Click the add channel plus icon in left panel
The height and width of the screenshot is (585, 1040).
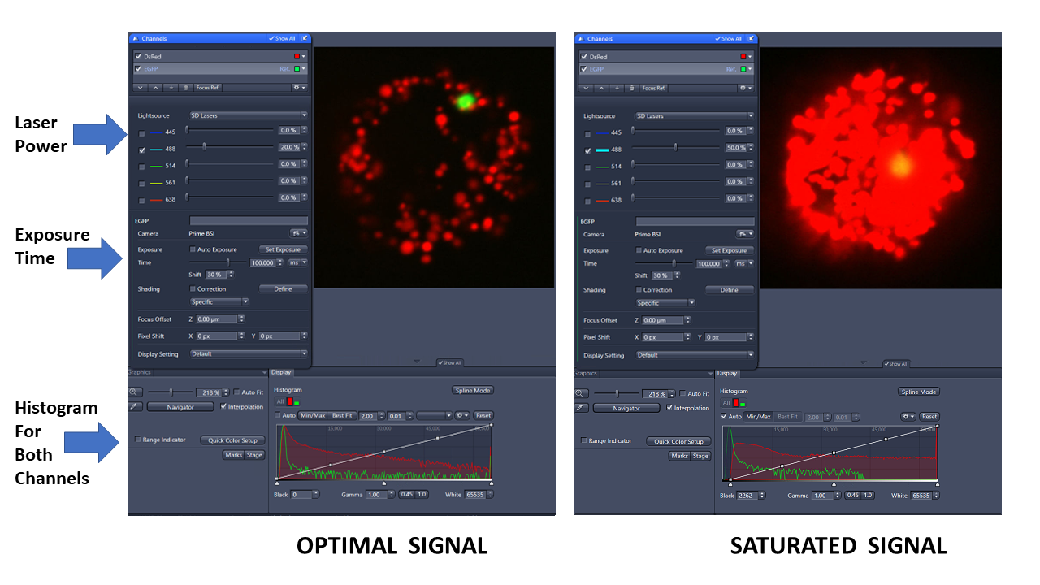coord(171,87)
